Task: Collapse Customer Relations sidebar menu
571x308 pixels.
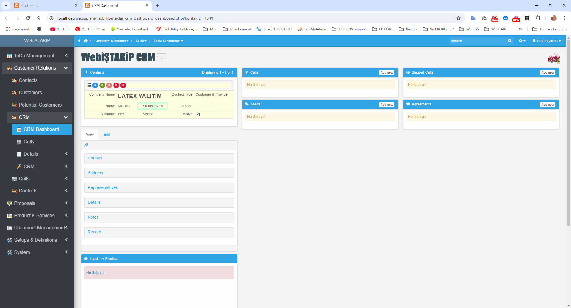Action: pyautogui.click(x=37, y=68)
